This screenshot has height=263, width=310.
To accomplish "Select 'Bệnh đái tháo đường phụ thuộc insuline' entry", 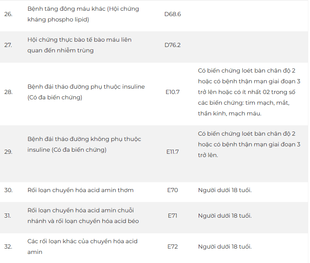I will (86, 92).
